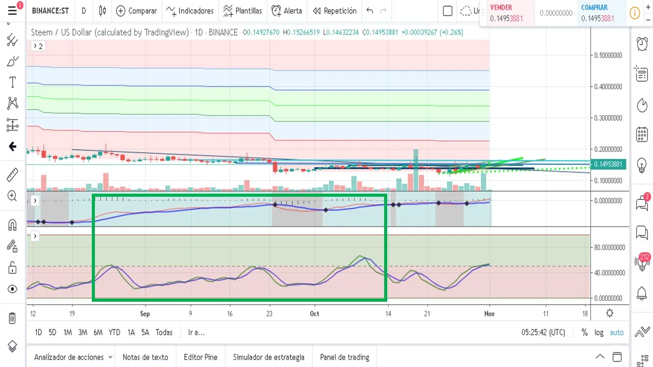This screenshot has width=653, height=367.
Task: Expand the stochastic pane legend arrow
Action: pyautogui.click(x=35, y=236)
